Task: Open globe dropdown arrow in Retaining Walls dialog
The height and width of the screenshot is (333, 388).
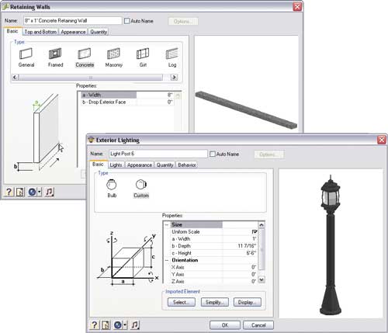Action: [39, 192]
